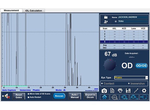
Task: Click the Auto Capture status text
Action: pyautogui.click(x=9, y=90)
